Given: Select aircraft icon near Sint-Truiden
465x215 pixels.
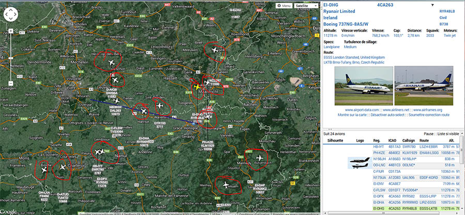Looking at the screenshot, I should [159, 105].
